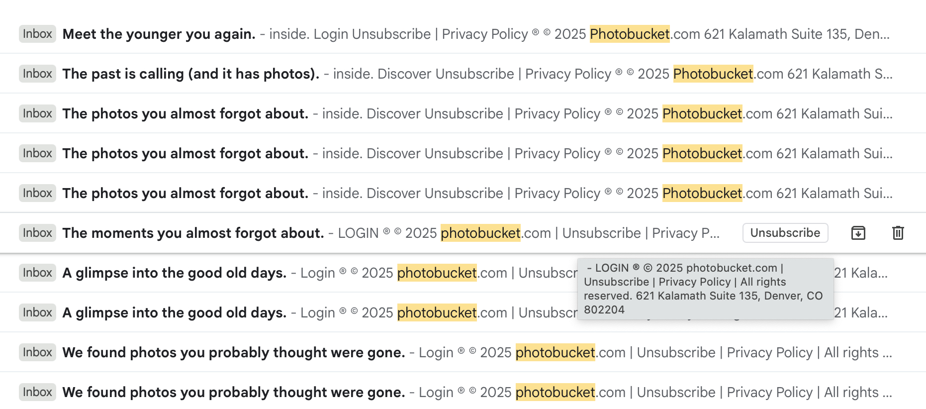This screenshot has width=926, height=409.
Task: Open 'The moments you almost forgot about.' email
Action: 193,233
